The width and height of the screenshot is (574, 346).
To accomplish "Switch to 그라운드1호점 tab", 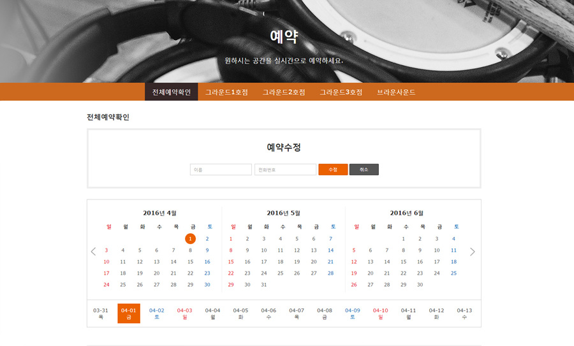I will coord(226,92).
